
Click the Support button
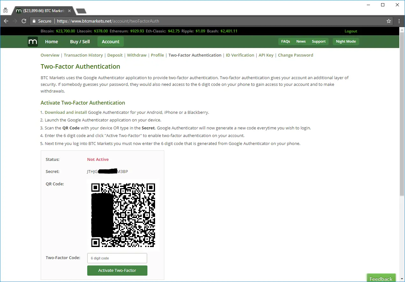tap(319, 41)
